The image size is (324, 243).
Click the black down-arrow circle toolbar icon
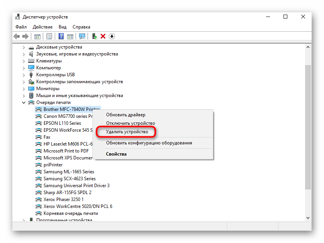(x=112, y=36)
